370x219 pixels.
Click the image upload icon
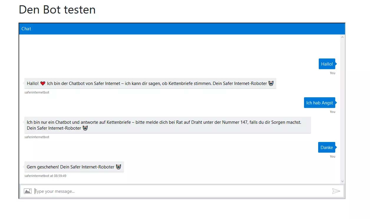tap(28, 191)
